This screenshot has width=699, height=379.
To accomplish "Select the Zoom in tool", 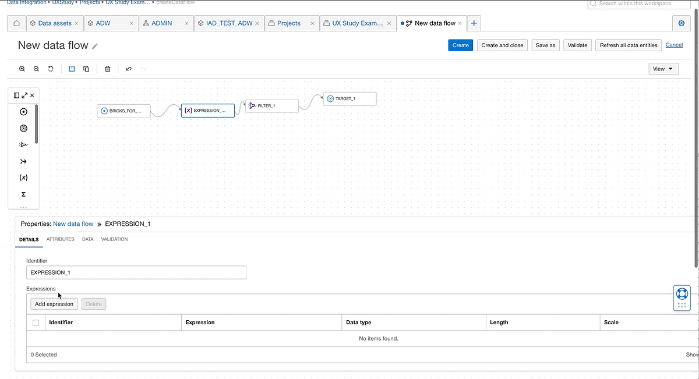I will 22,69.
